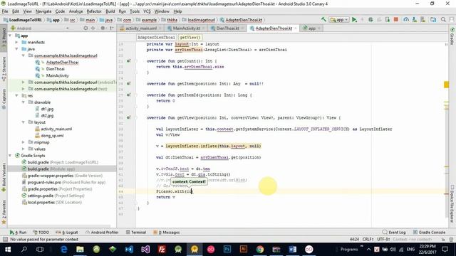Viewport: 456px width, 256px height.
Task: Click the Scroll from Source target icon
Action: 85,28
